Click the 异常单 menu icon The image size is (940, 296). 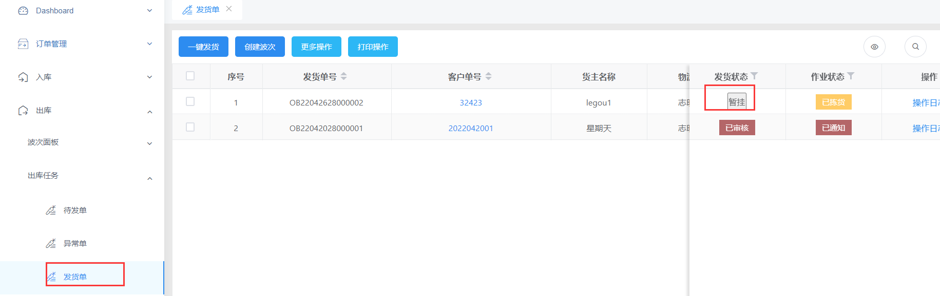51,243
